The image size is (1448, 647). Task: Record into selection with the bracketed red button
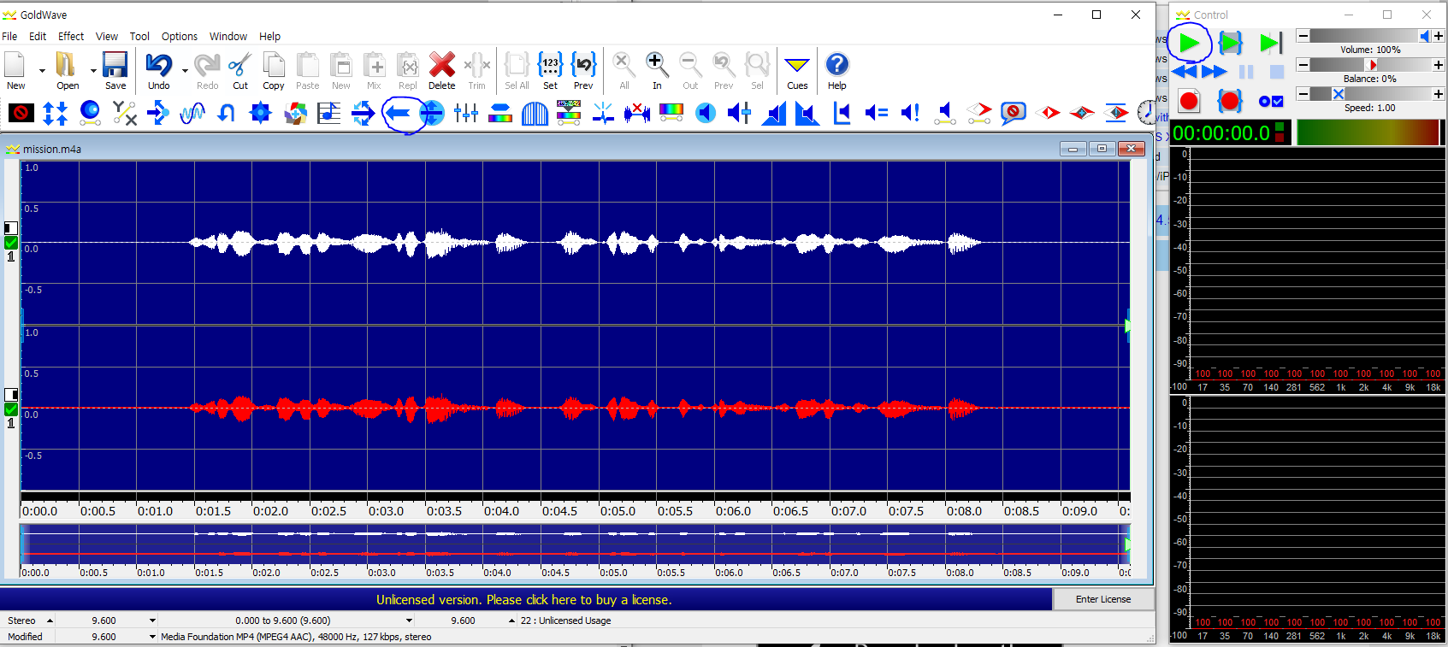pos(1230,101)
